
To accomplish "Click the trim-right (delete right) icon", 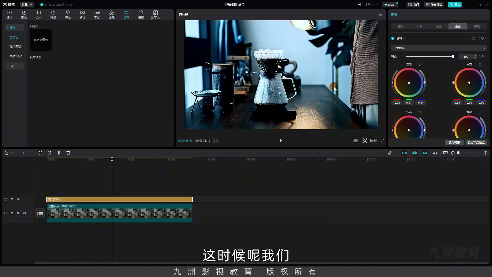I will 59,153.
